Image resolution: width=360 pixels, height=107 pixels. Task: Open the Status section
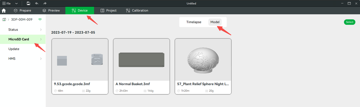pos(23,29)
